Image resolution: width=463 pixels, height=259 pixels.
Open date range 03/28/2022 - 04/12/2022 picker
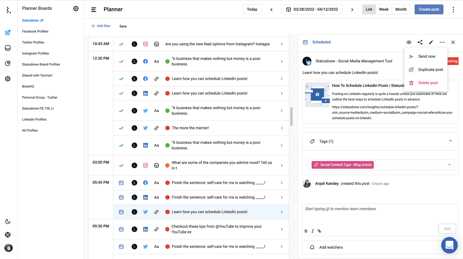[312, 9]
